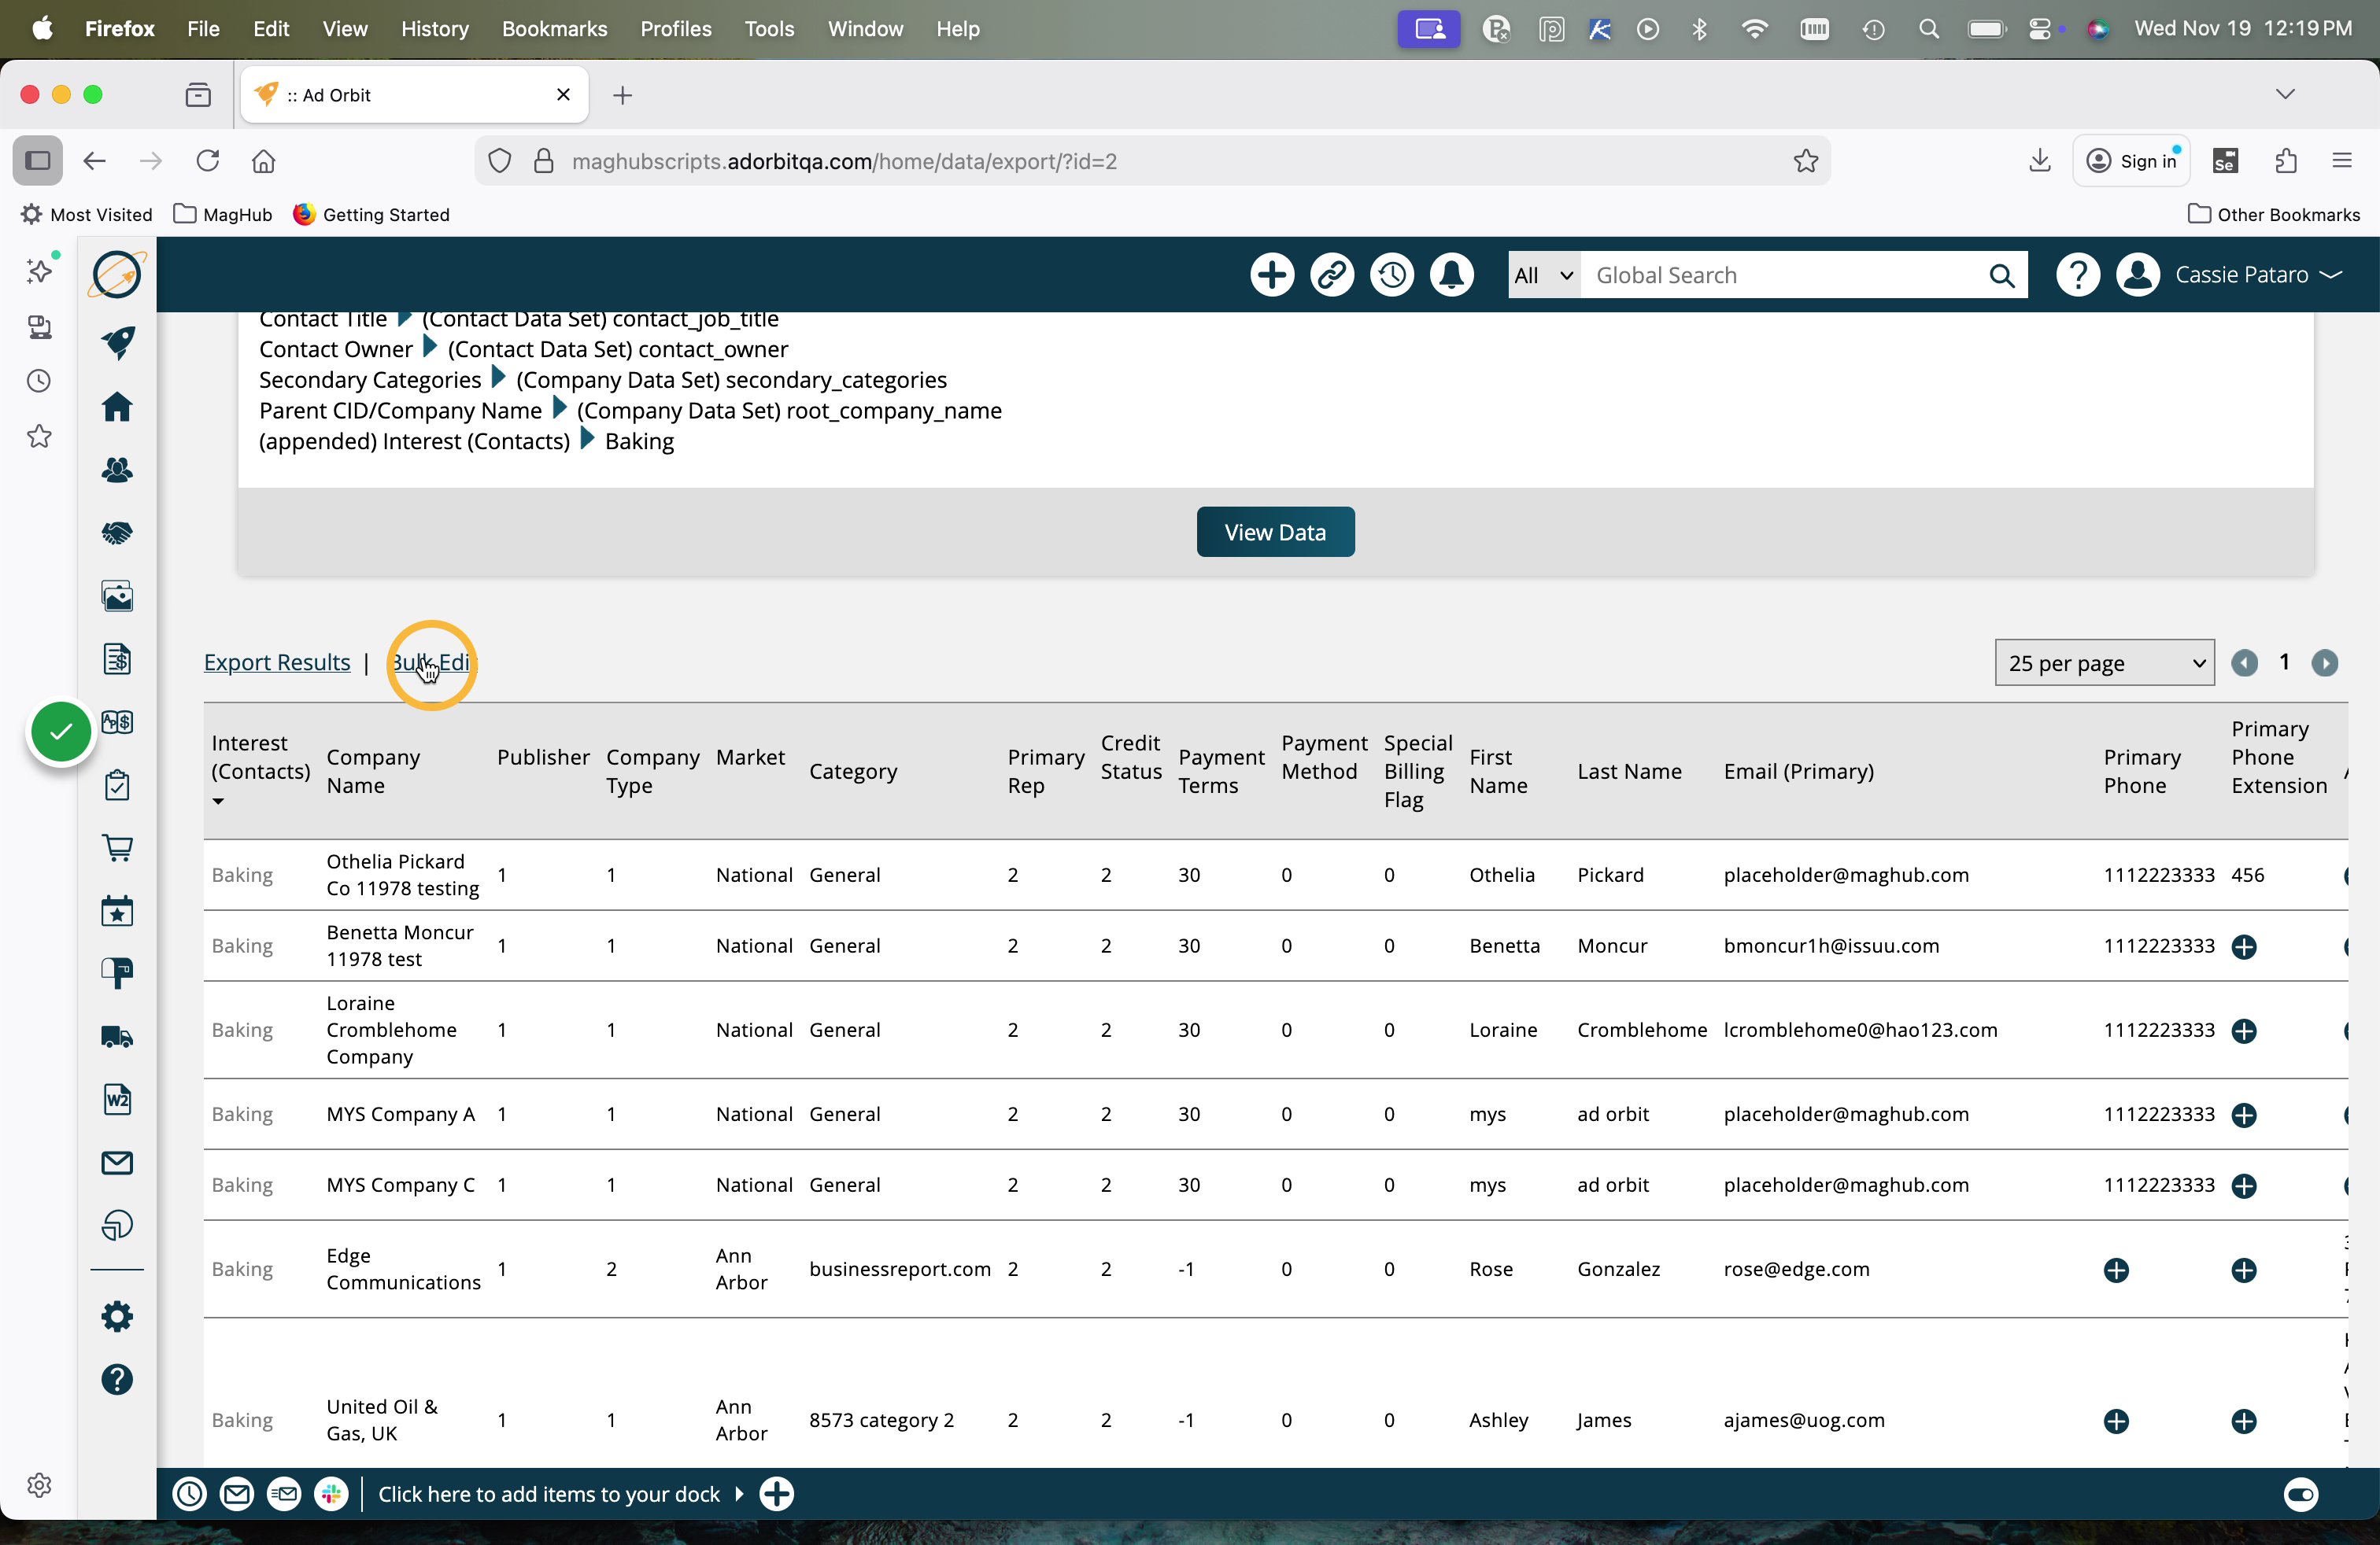Screen dimensions: 2380x1545
Task: Add primary phone extension for Benetta Moncur
Action: (2243, 946)
